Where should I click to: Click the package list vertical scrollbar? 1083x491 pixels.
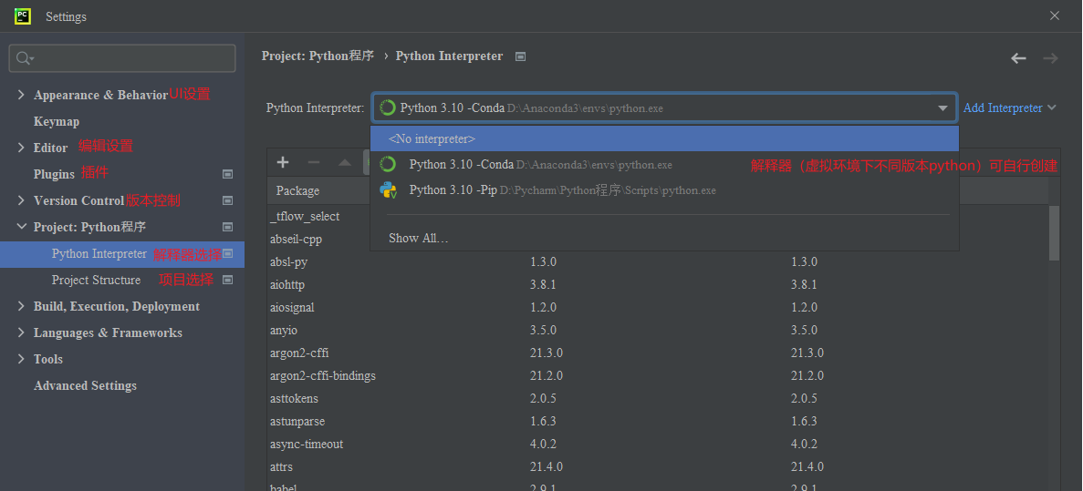click(x=1054, y=233)
